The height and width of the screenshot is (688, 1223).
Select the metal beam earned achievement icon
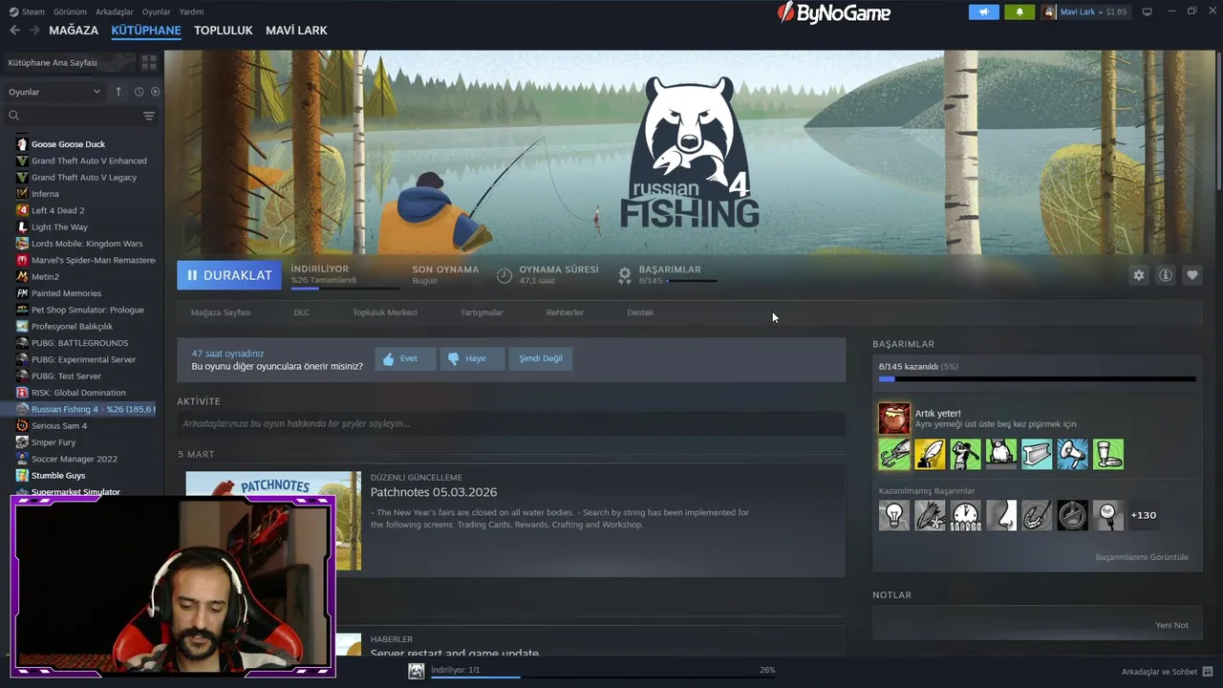[x=1037, y=454]
